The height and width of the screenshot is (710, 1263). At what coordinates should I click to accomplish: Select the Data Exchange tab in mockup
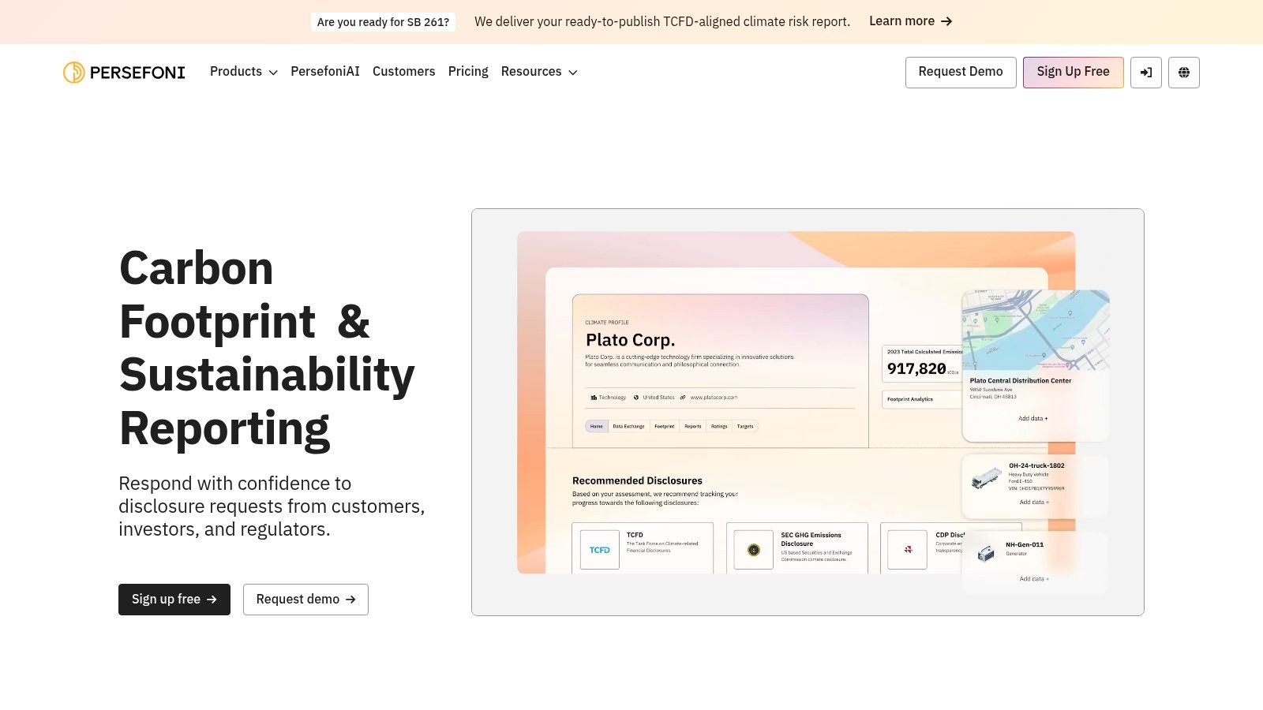pos(628,426)
